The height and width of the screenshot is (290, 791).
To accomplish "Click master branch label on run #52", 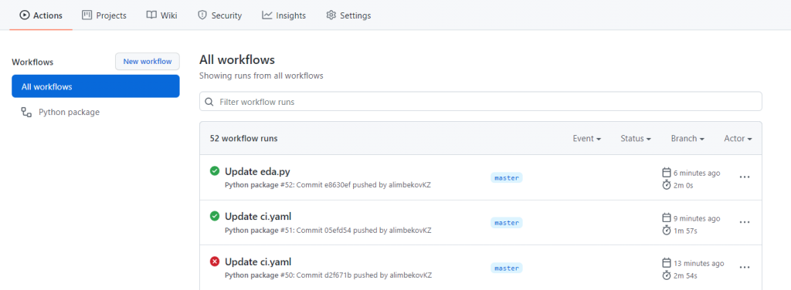I will point(507,177).
